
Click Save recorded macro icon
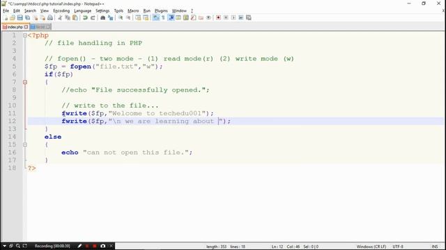(x=249, y=18)
